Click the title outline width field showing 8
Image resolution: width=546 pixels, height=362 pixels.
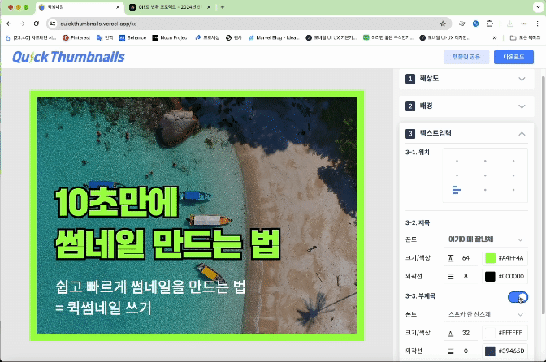tap(466, 277)
